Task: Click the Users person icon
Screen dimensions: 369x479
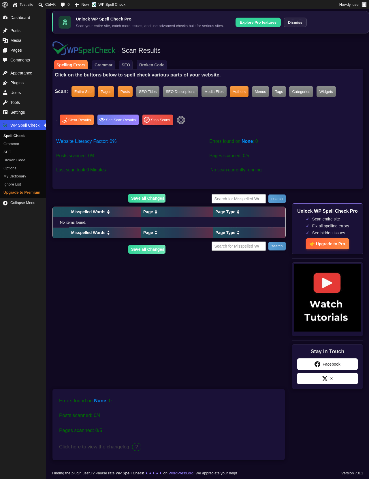Action: coord(5,93)
